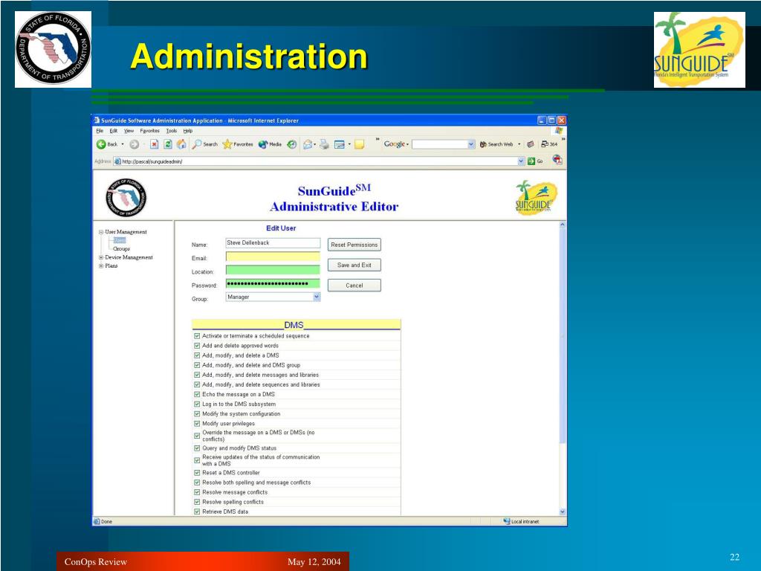Click the Reset Permissions button
This screenshot has width=761, height=571.
[x=354, y=245]
